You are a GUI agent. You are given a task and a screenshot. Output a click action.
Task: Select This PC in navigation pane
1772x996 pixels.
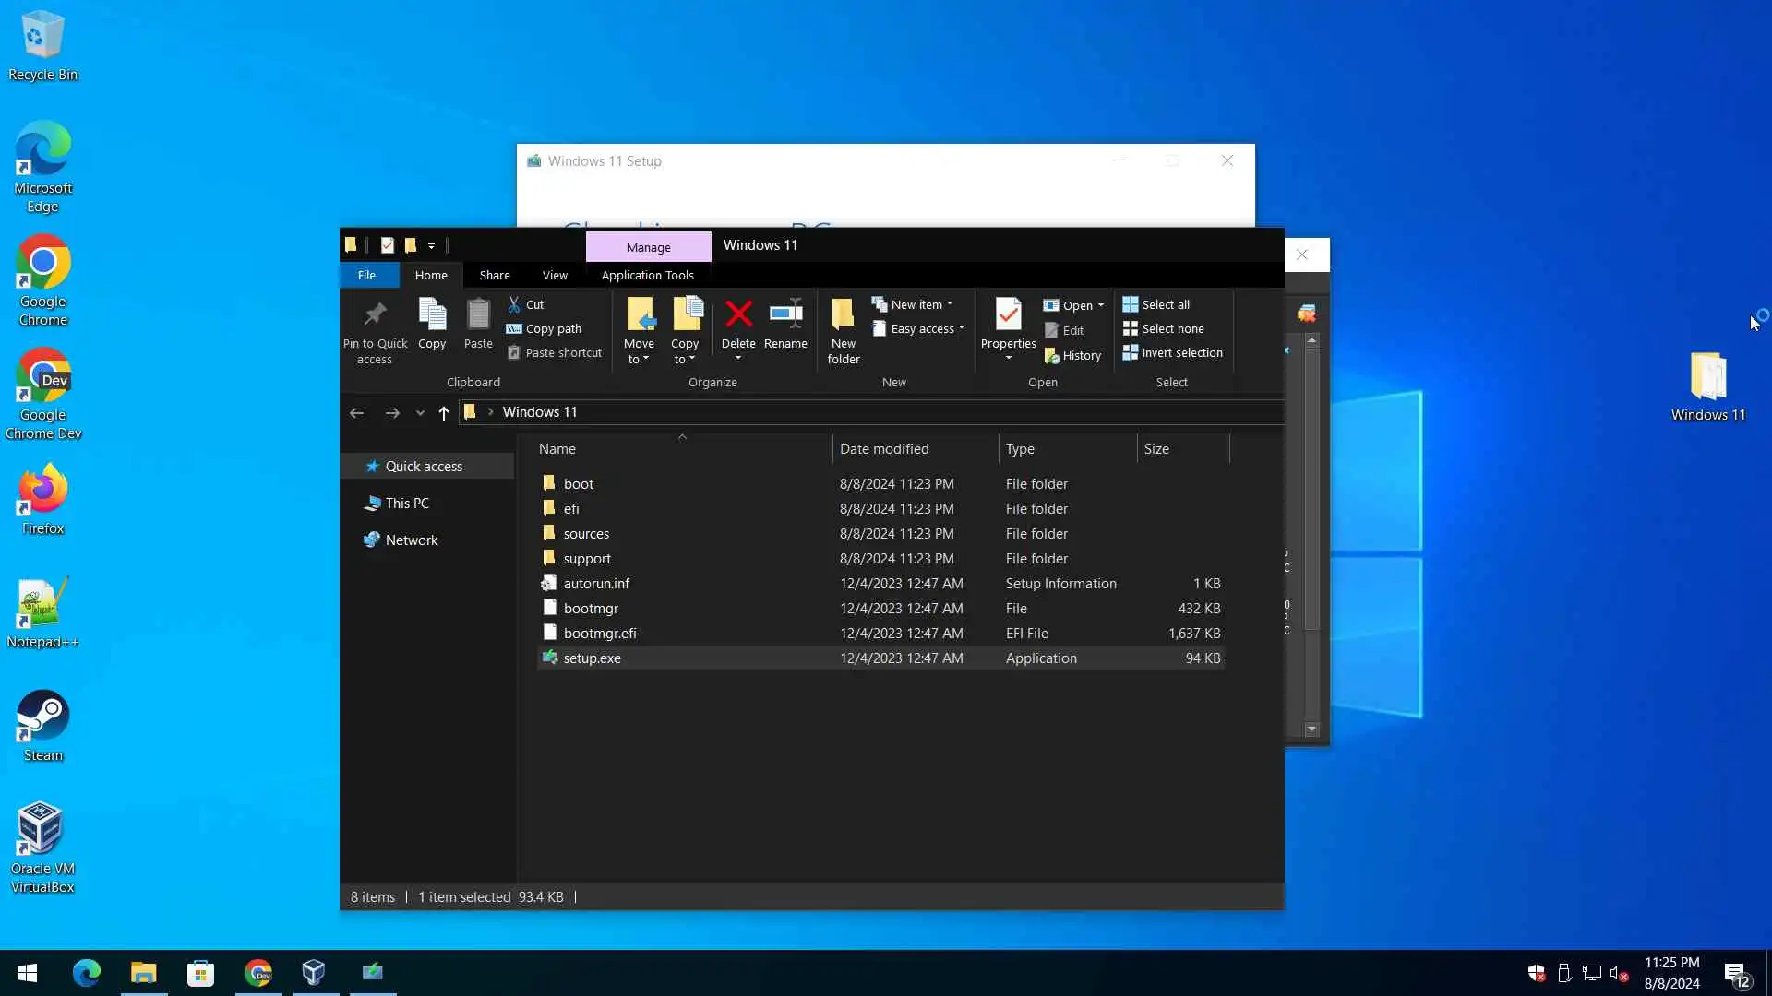click(407, 503)
